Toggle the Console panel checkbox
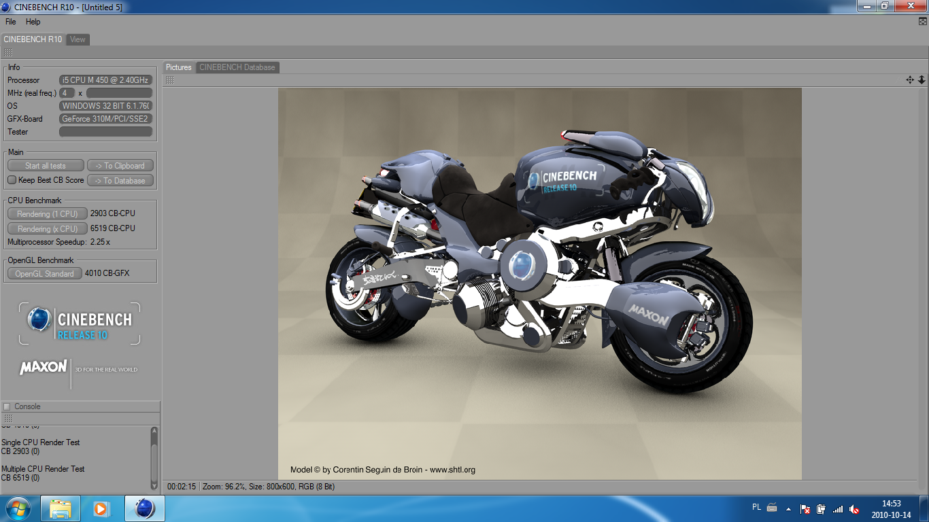929x522 pixels. pyautogui.click(x=7, y=406)
